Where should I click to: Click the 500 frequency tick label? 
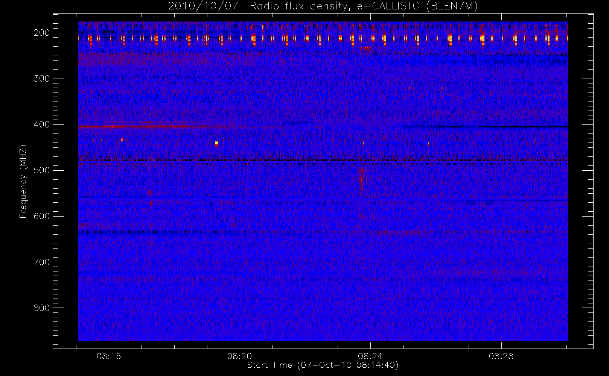[x=42, y=170]
